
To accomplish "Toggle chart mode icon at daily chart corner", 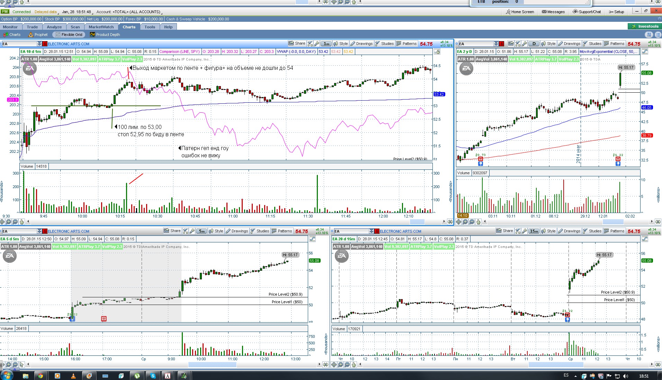I will click(645, 52).
